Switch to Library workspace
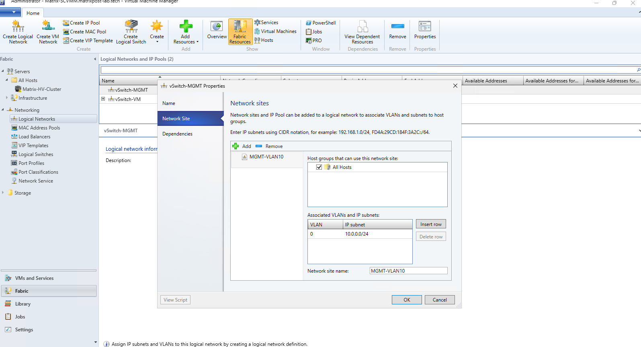641x347 pixels. [x=49, y=304]
